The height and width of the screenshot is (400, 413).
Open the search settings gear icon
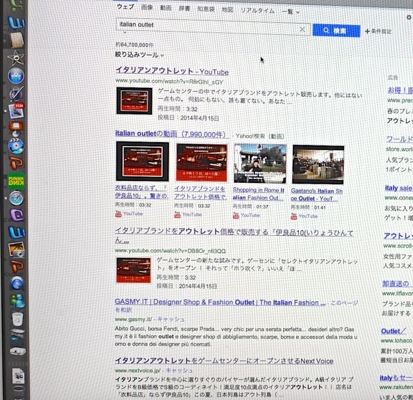pos(408,17)
